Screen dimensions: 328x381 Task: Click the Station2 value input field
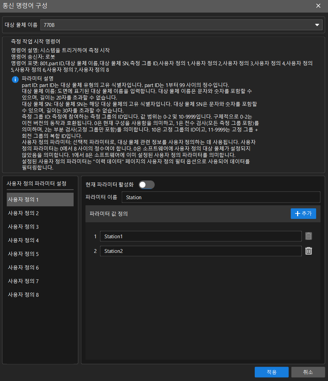click(201, 251)
